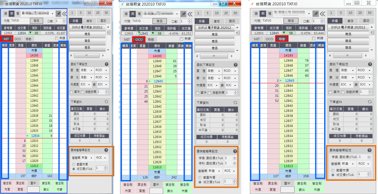The width and height of the screenshot is (378, 194).
Task: Switch to MIT tab in left window
Action: pos(7,39)
